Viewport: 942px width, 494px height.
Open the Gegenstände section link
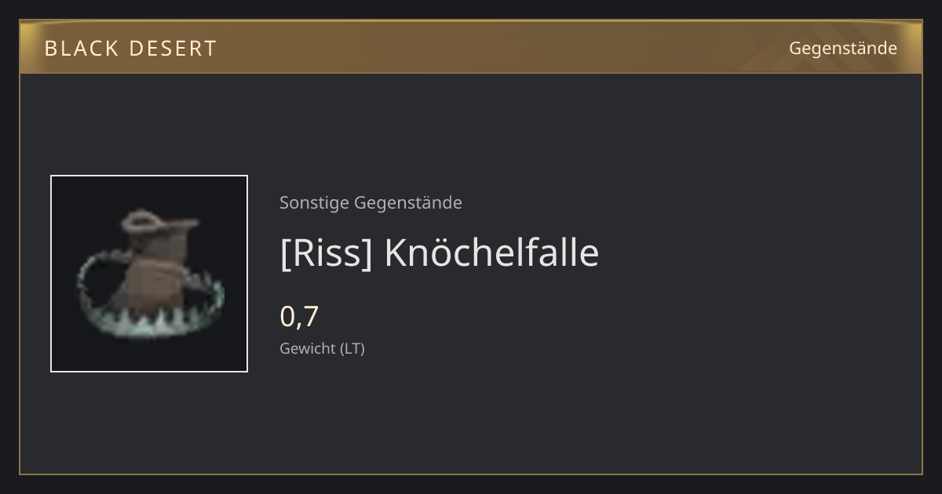pyautogui.click(x=842, y=49)
